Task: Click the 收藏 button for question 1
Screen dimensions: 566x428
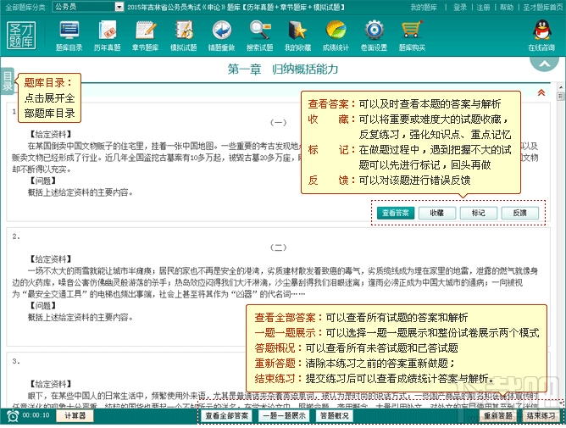Action: [437, 213]
